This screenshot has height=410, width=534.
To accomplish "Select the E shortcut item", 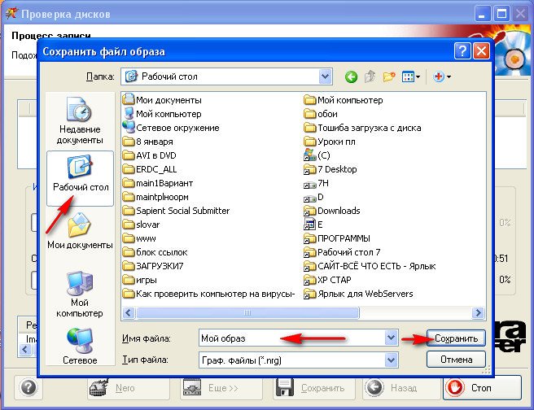I will (313, 225).
